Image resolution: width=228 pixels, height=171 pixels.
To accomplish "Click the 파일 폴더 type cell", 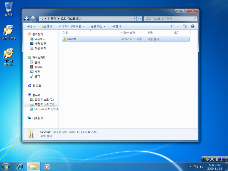I will (153, 39).
